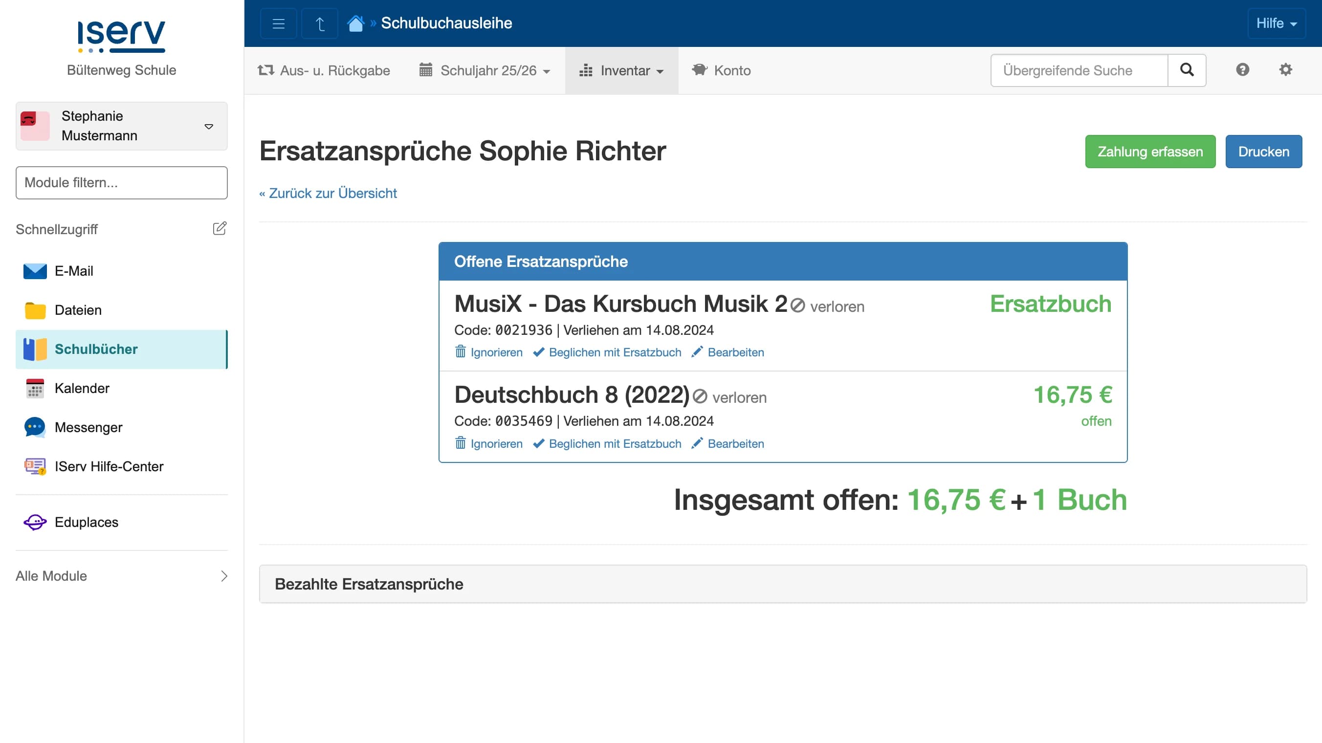Open the hamburger navigation menu

[278, 22]
